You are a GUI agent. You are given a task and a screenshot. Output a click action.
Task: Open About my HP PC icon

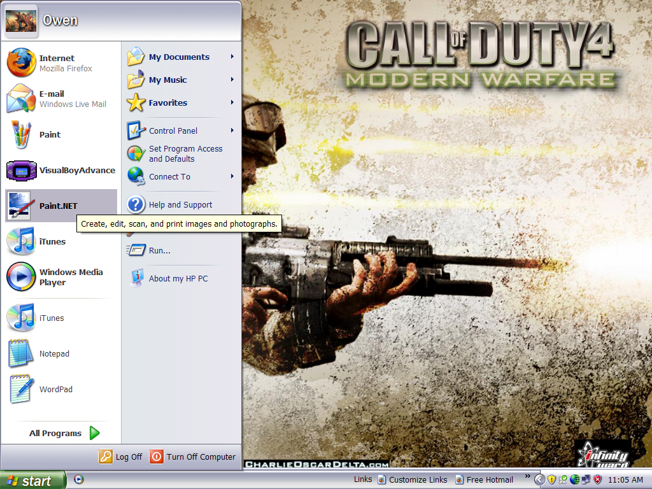click(x=136, y=279)
